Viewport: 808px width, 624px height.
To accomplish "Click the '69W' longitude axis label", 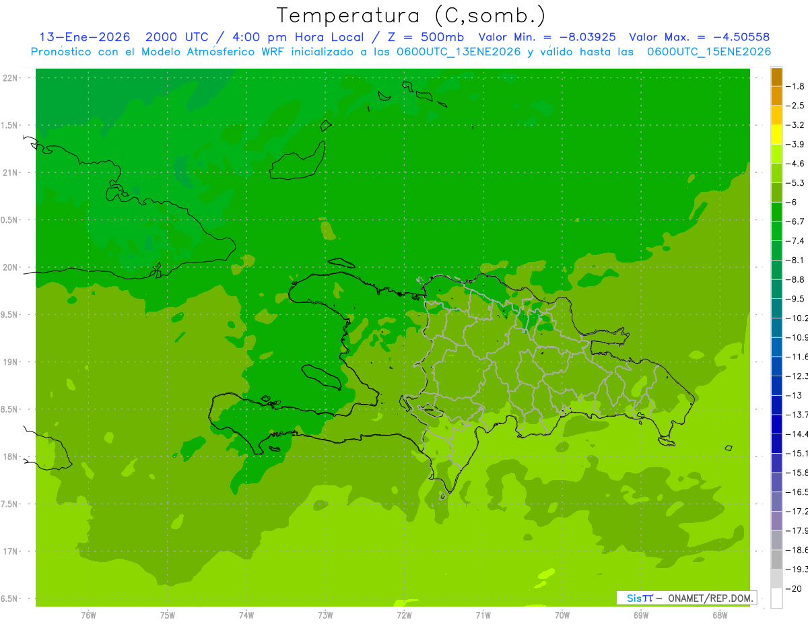I will 641,615.
